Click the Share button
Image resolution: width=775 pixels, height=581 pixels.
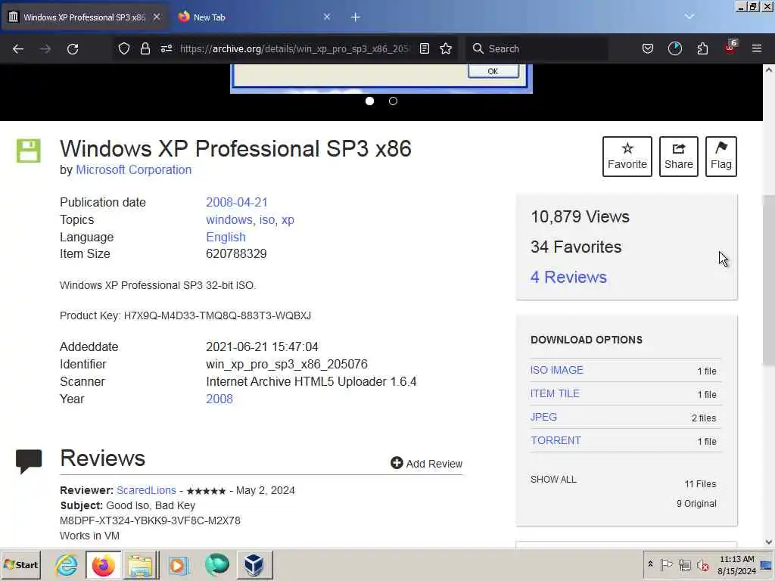[679, 157]
